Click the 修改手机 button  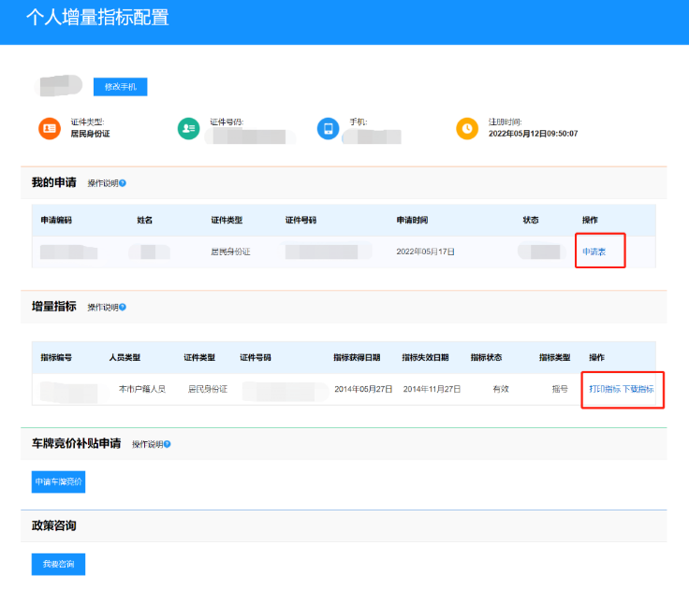point(120,87)
